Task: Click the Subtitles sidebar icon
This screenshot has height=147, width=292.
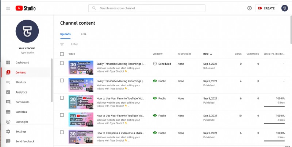Action: tap(8, 112)
